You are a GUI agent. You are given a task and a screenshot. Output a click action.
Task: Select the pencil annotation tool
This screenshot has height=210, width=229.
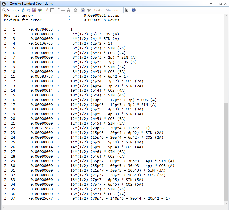(x=47, y=10)
